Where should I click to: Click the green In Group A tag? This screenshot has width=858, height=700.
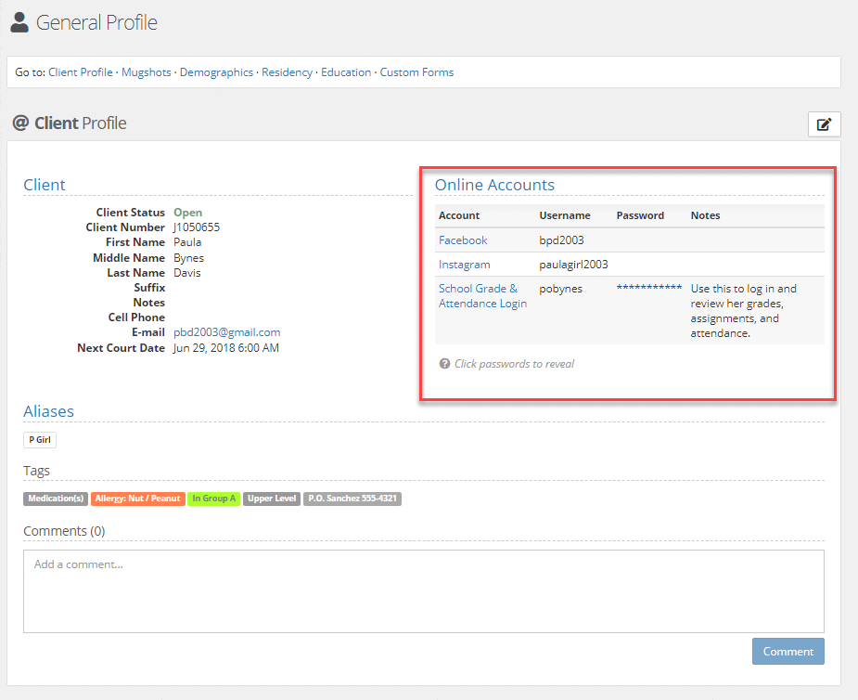coord(213,499)
